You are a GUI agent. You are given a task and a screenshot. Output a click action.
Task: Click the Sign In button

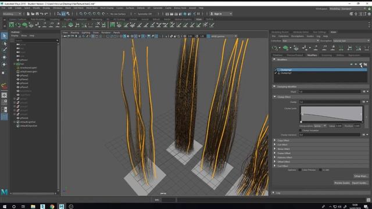(221, 14)
